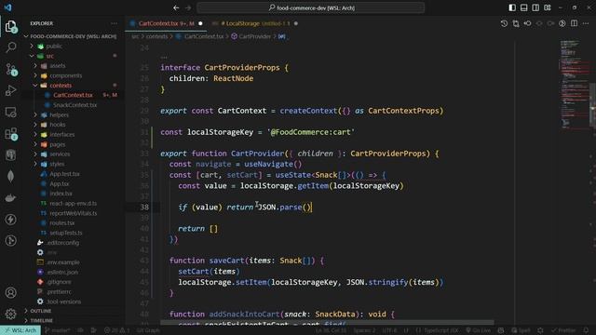Open setupTests.ts file

66,233
